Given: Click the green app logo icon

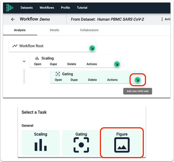Looking at the screenshot, I should click(10, 7).
